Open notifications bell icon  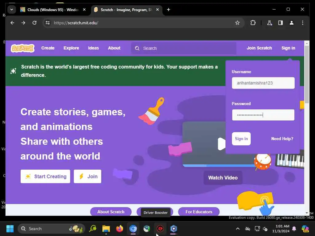click(294, 229)
